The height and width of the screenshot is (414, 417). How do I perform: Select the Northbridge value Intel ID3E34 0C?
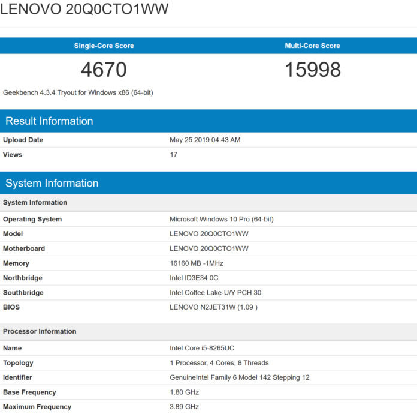coord(194,278)
